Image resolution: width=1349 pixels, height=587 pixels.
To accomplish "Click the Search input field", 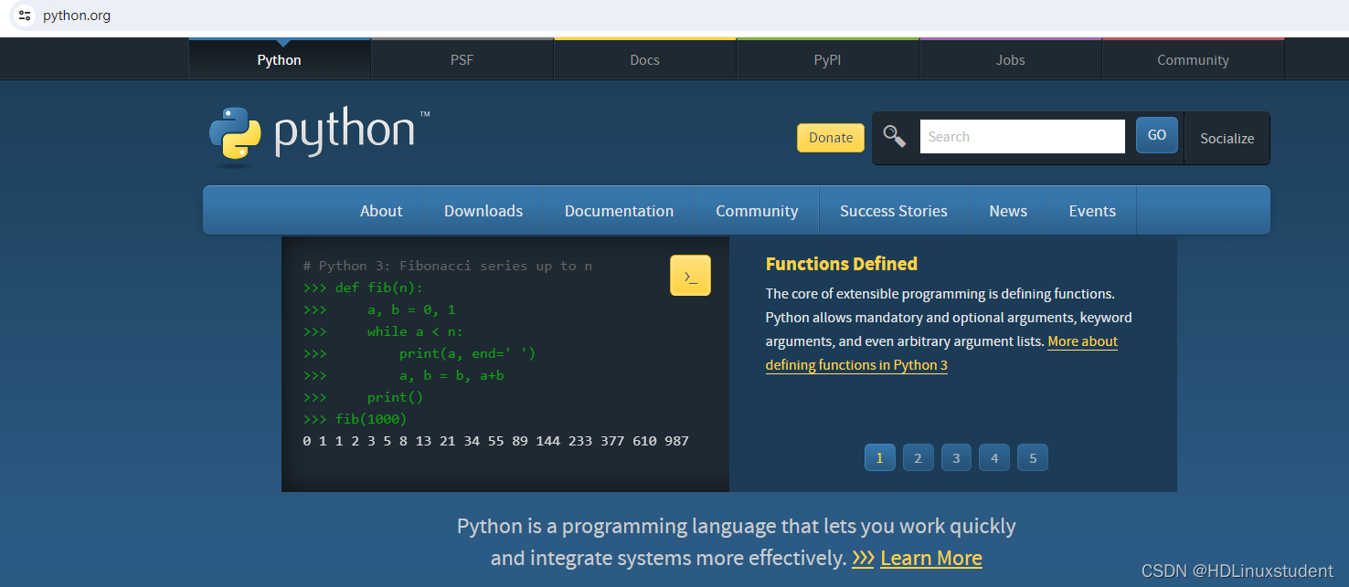I will (1022, 137).
